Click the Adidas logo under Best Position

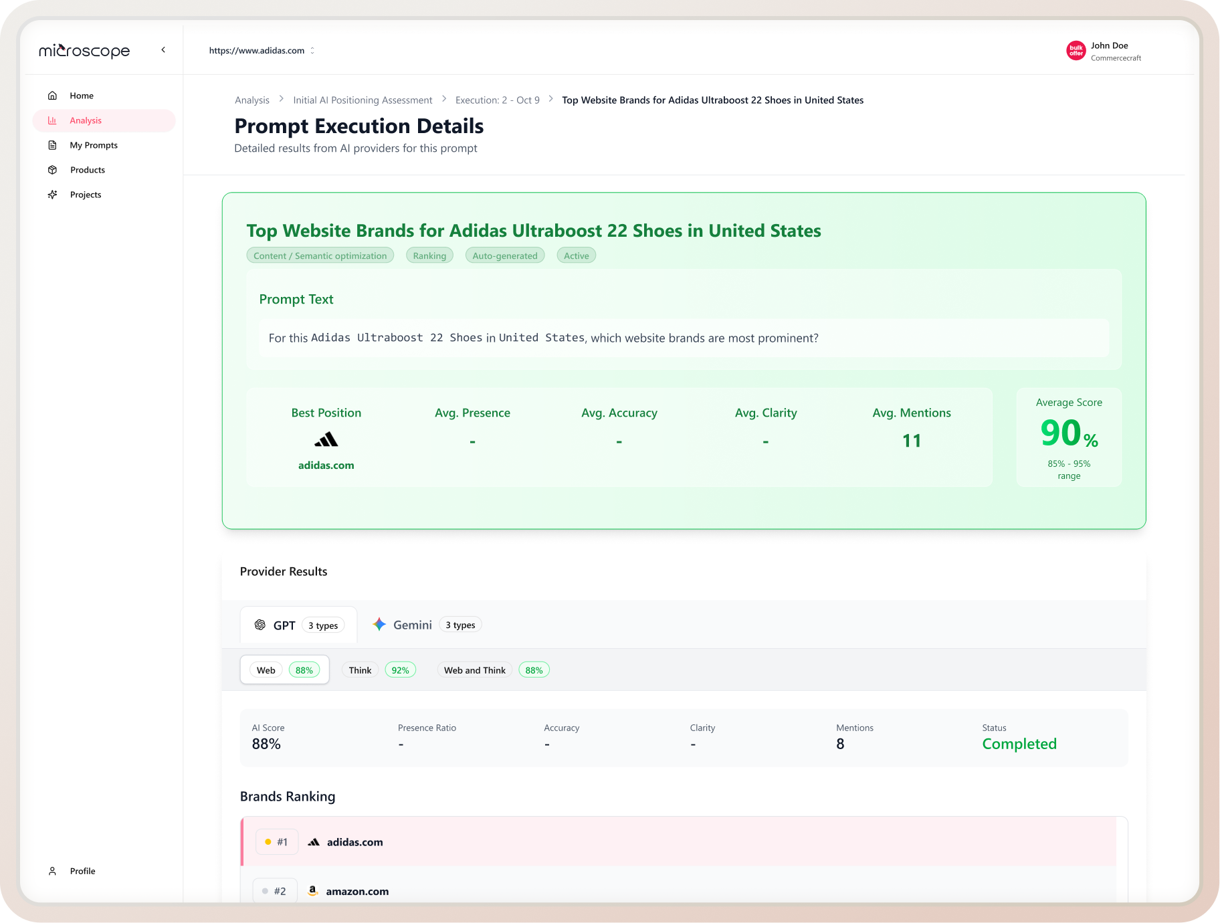pyautogui.click(x=326, y=439)
